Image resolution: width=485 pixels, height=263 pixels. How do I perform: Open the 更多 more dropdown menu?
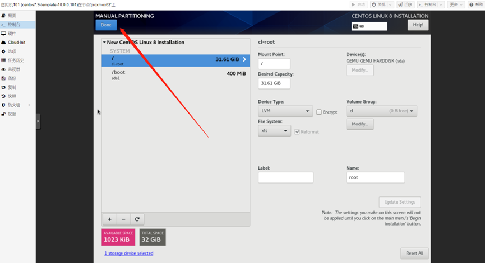pos(456,4)
